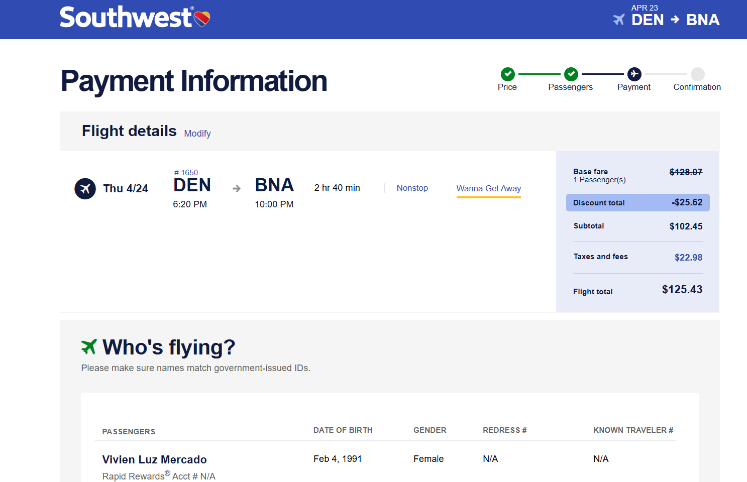Click the Price step label
The height and width of the screenshot is (482, 747).
(x=507, y=87)
